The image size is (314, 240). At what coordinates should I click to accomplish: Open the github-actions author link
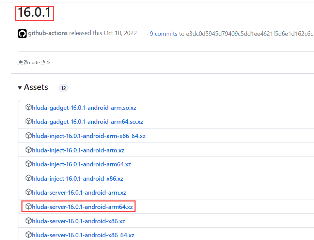[x=48, y=33]
